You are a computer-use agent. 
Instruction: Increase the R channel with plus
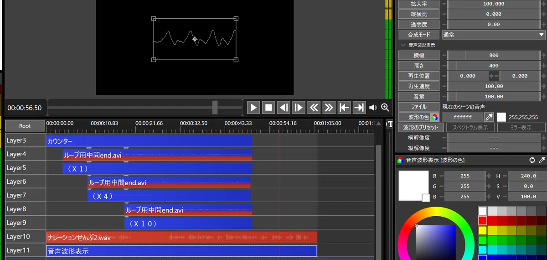tap(489, 176)
